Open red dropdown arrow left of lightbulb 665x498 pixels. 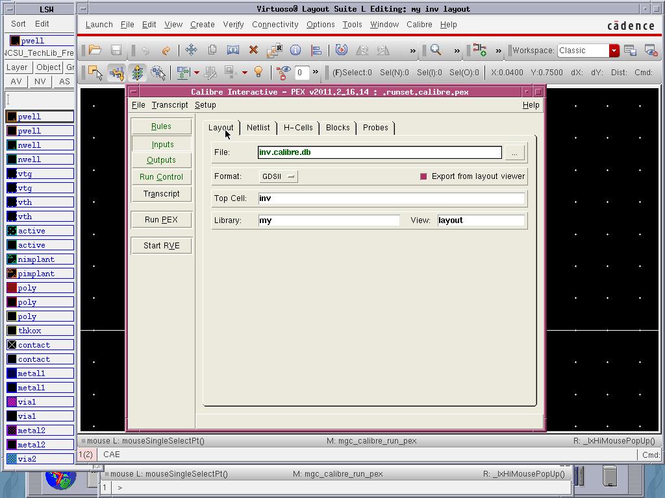tap(244, 73)
